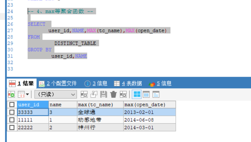Image resolution: width=251 pixels, height=142 pixels.
Task: Click the refresh result set icon
Action: click(x=11, y=94)
